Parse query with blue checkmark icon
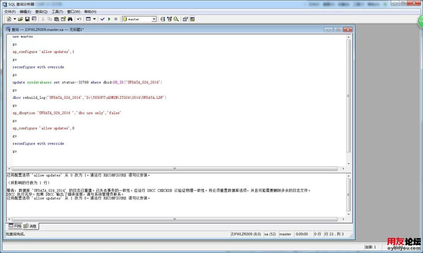The image size is (423, 253). click(x=102, y=19)
